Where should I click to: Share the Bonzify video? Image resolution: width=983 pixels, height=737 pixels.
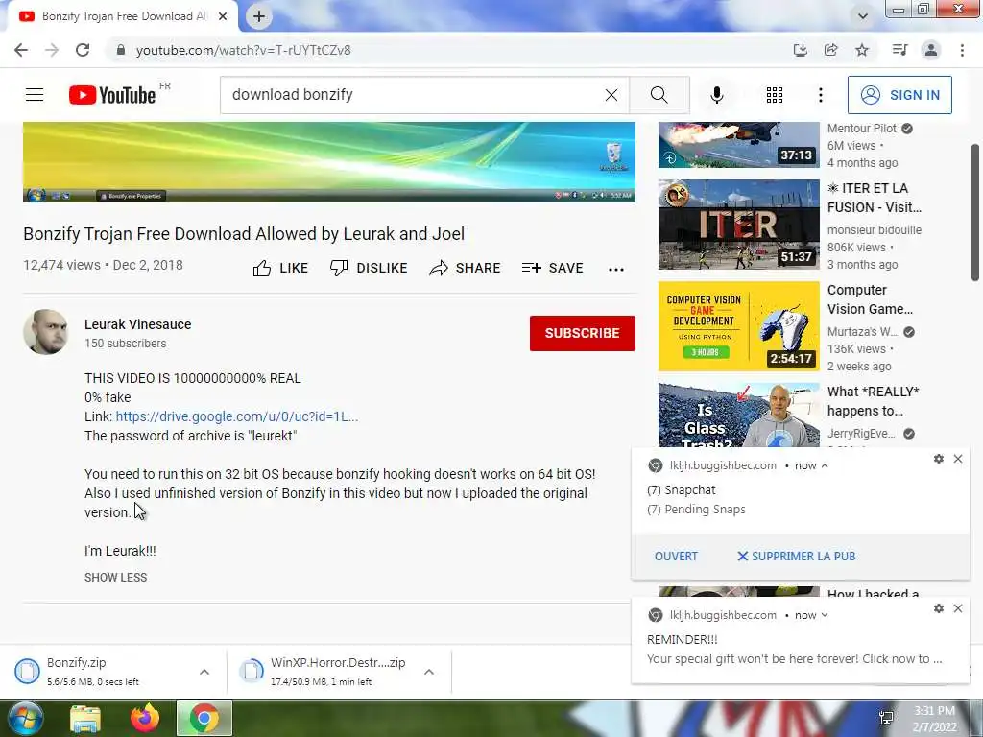pyautogui.click(x=465, y=269)
